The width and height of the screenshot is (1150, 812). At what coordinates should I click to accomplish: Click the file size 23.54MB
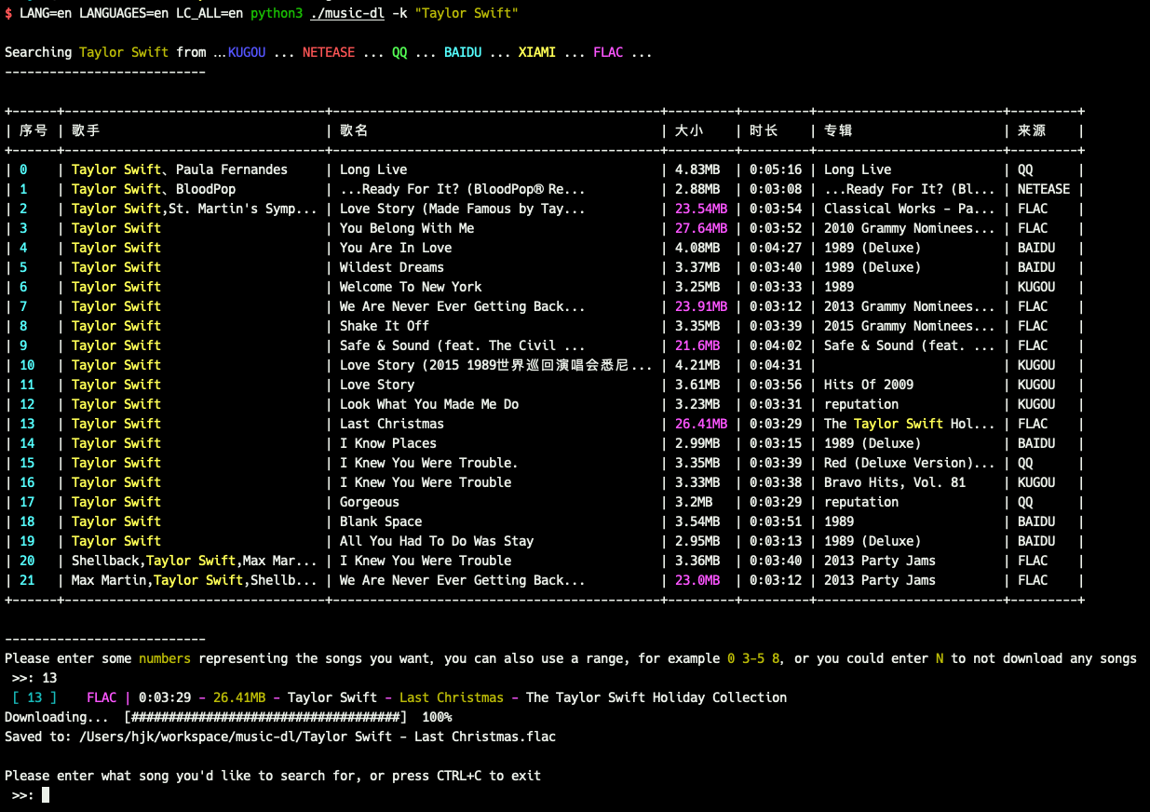701,209
